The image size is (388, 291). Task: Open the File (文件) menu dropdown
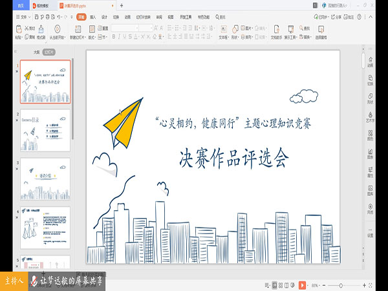pyautogui.click(x=25, y=17)
